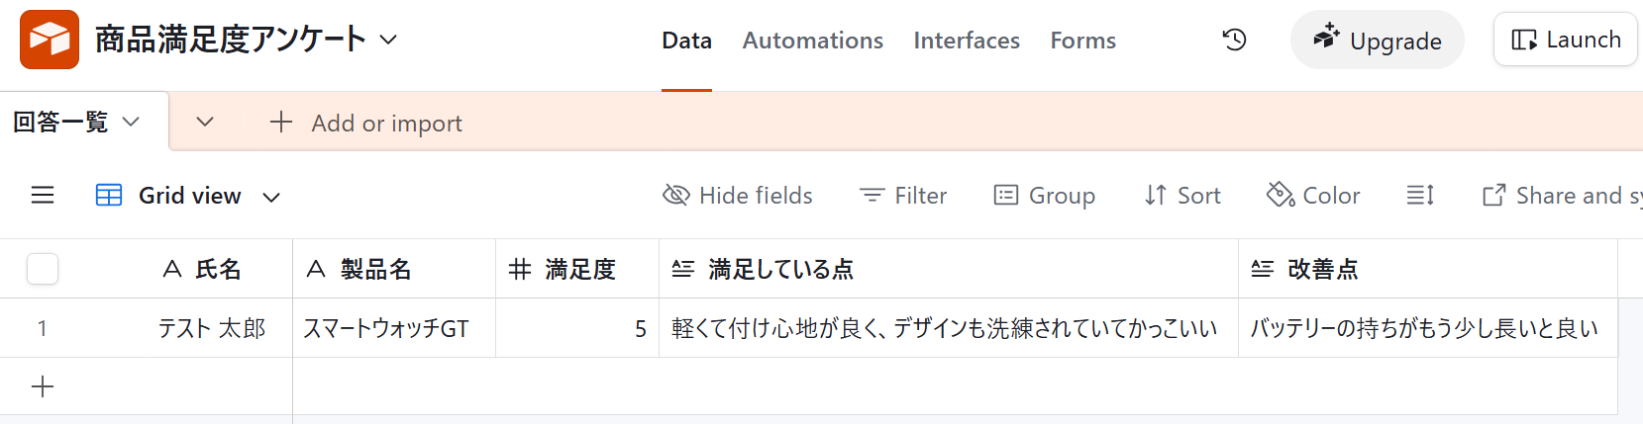Image resolution: width=1643 pixels, height=424 pixels.
Task: Open the views sidebar hamburger menu
Action: (43, 196)
